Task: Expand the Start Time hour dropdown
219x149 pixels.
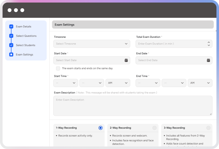Action: click(66, 83)
